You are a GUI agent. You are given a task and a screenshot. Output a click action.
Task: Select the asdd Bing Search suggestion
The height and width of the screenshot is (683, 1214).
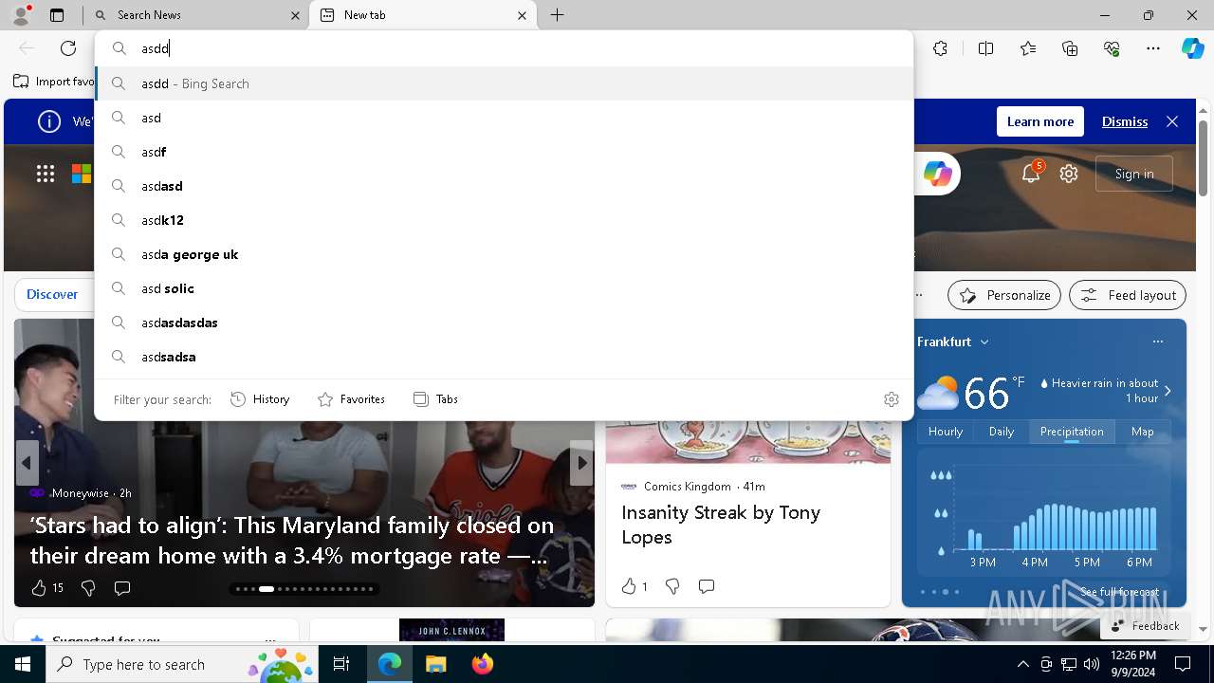point(504,83)
